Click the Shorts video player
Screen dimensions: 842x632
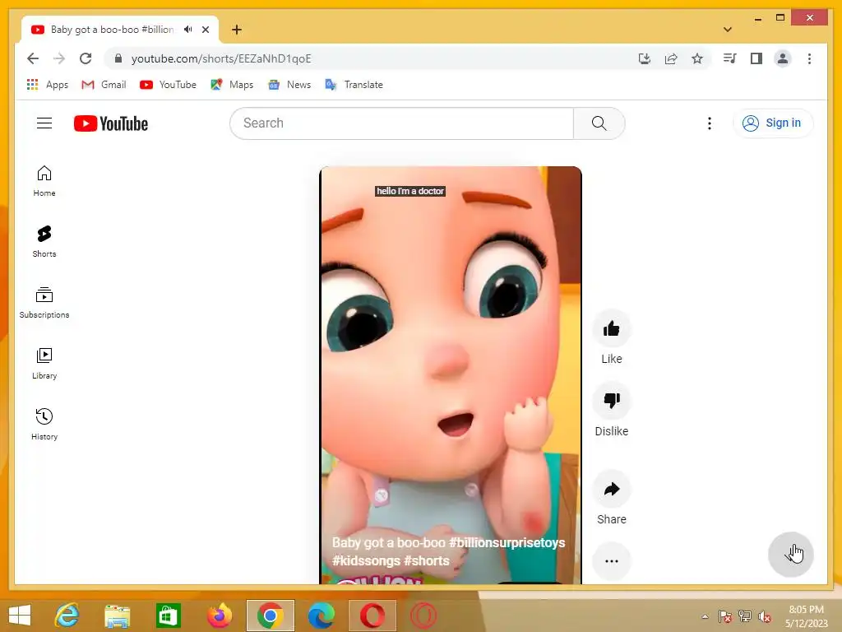[x=451, y=375]
